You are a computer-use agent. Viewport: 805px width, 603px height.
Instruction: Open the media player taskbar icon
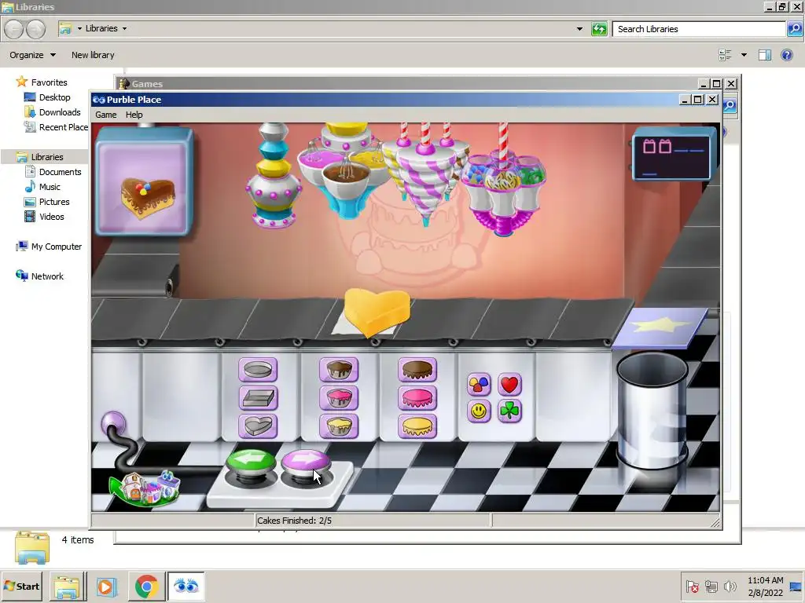(107, 587)
